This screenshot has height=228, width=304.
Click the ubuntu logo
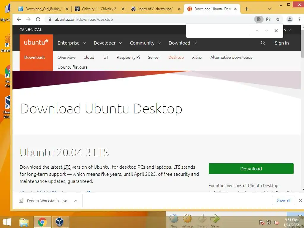pyautogui.click(x=36, y=42)
